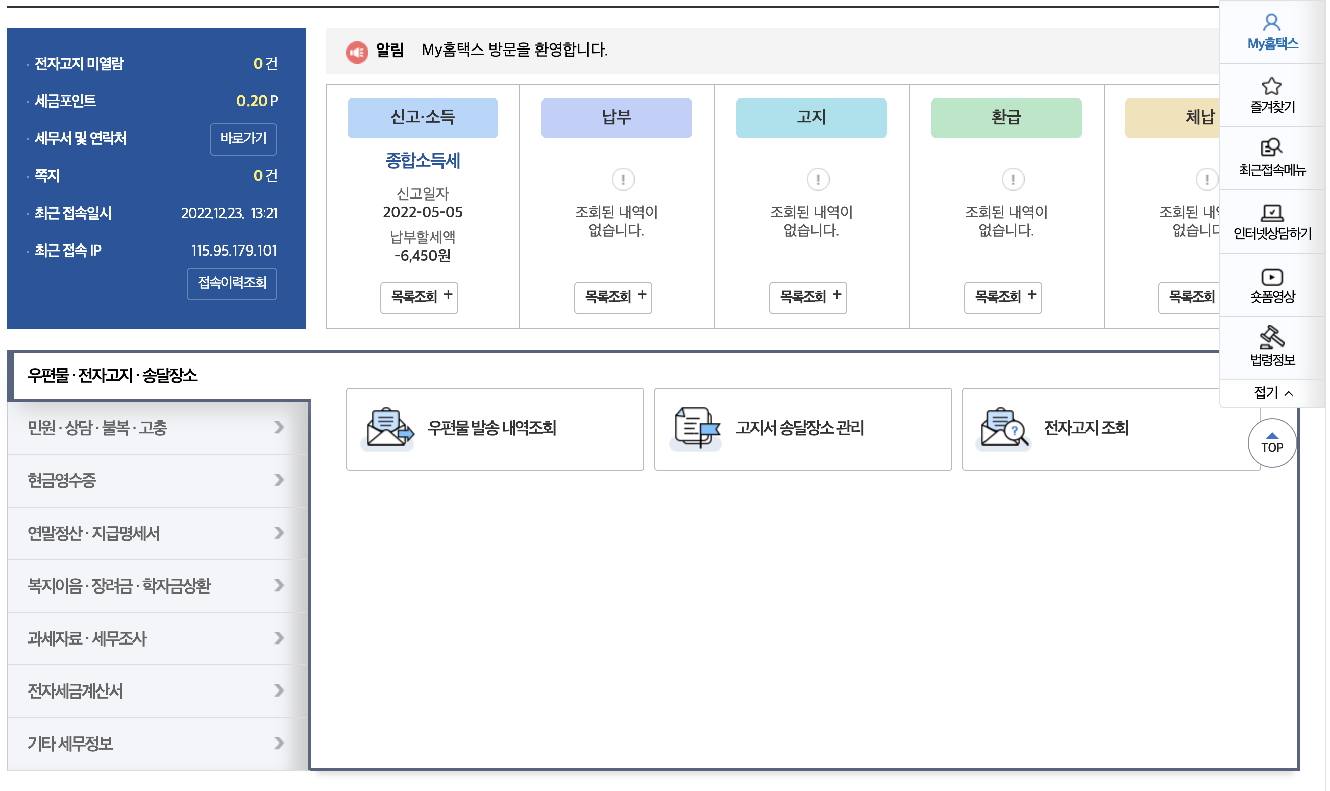Expand 전자세금계산서 menu chevron
The height and width of the screenshot is (791, 1330).
point(279,690)
